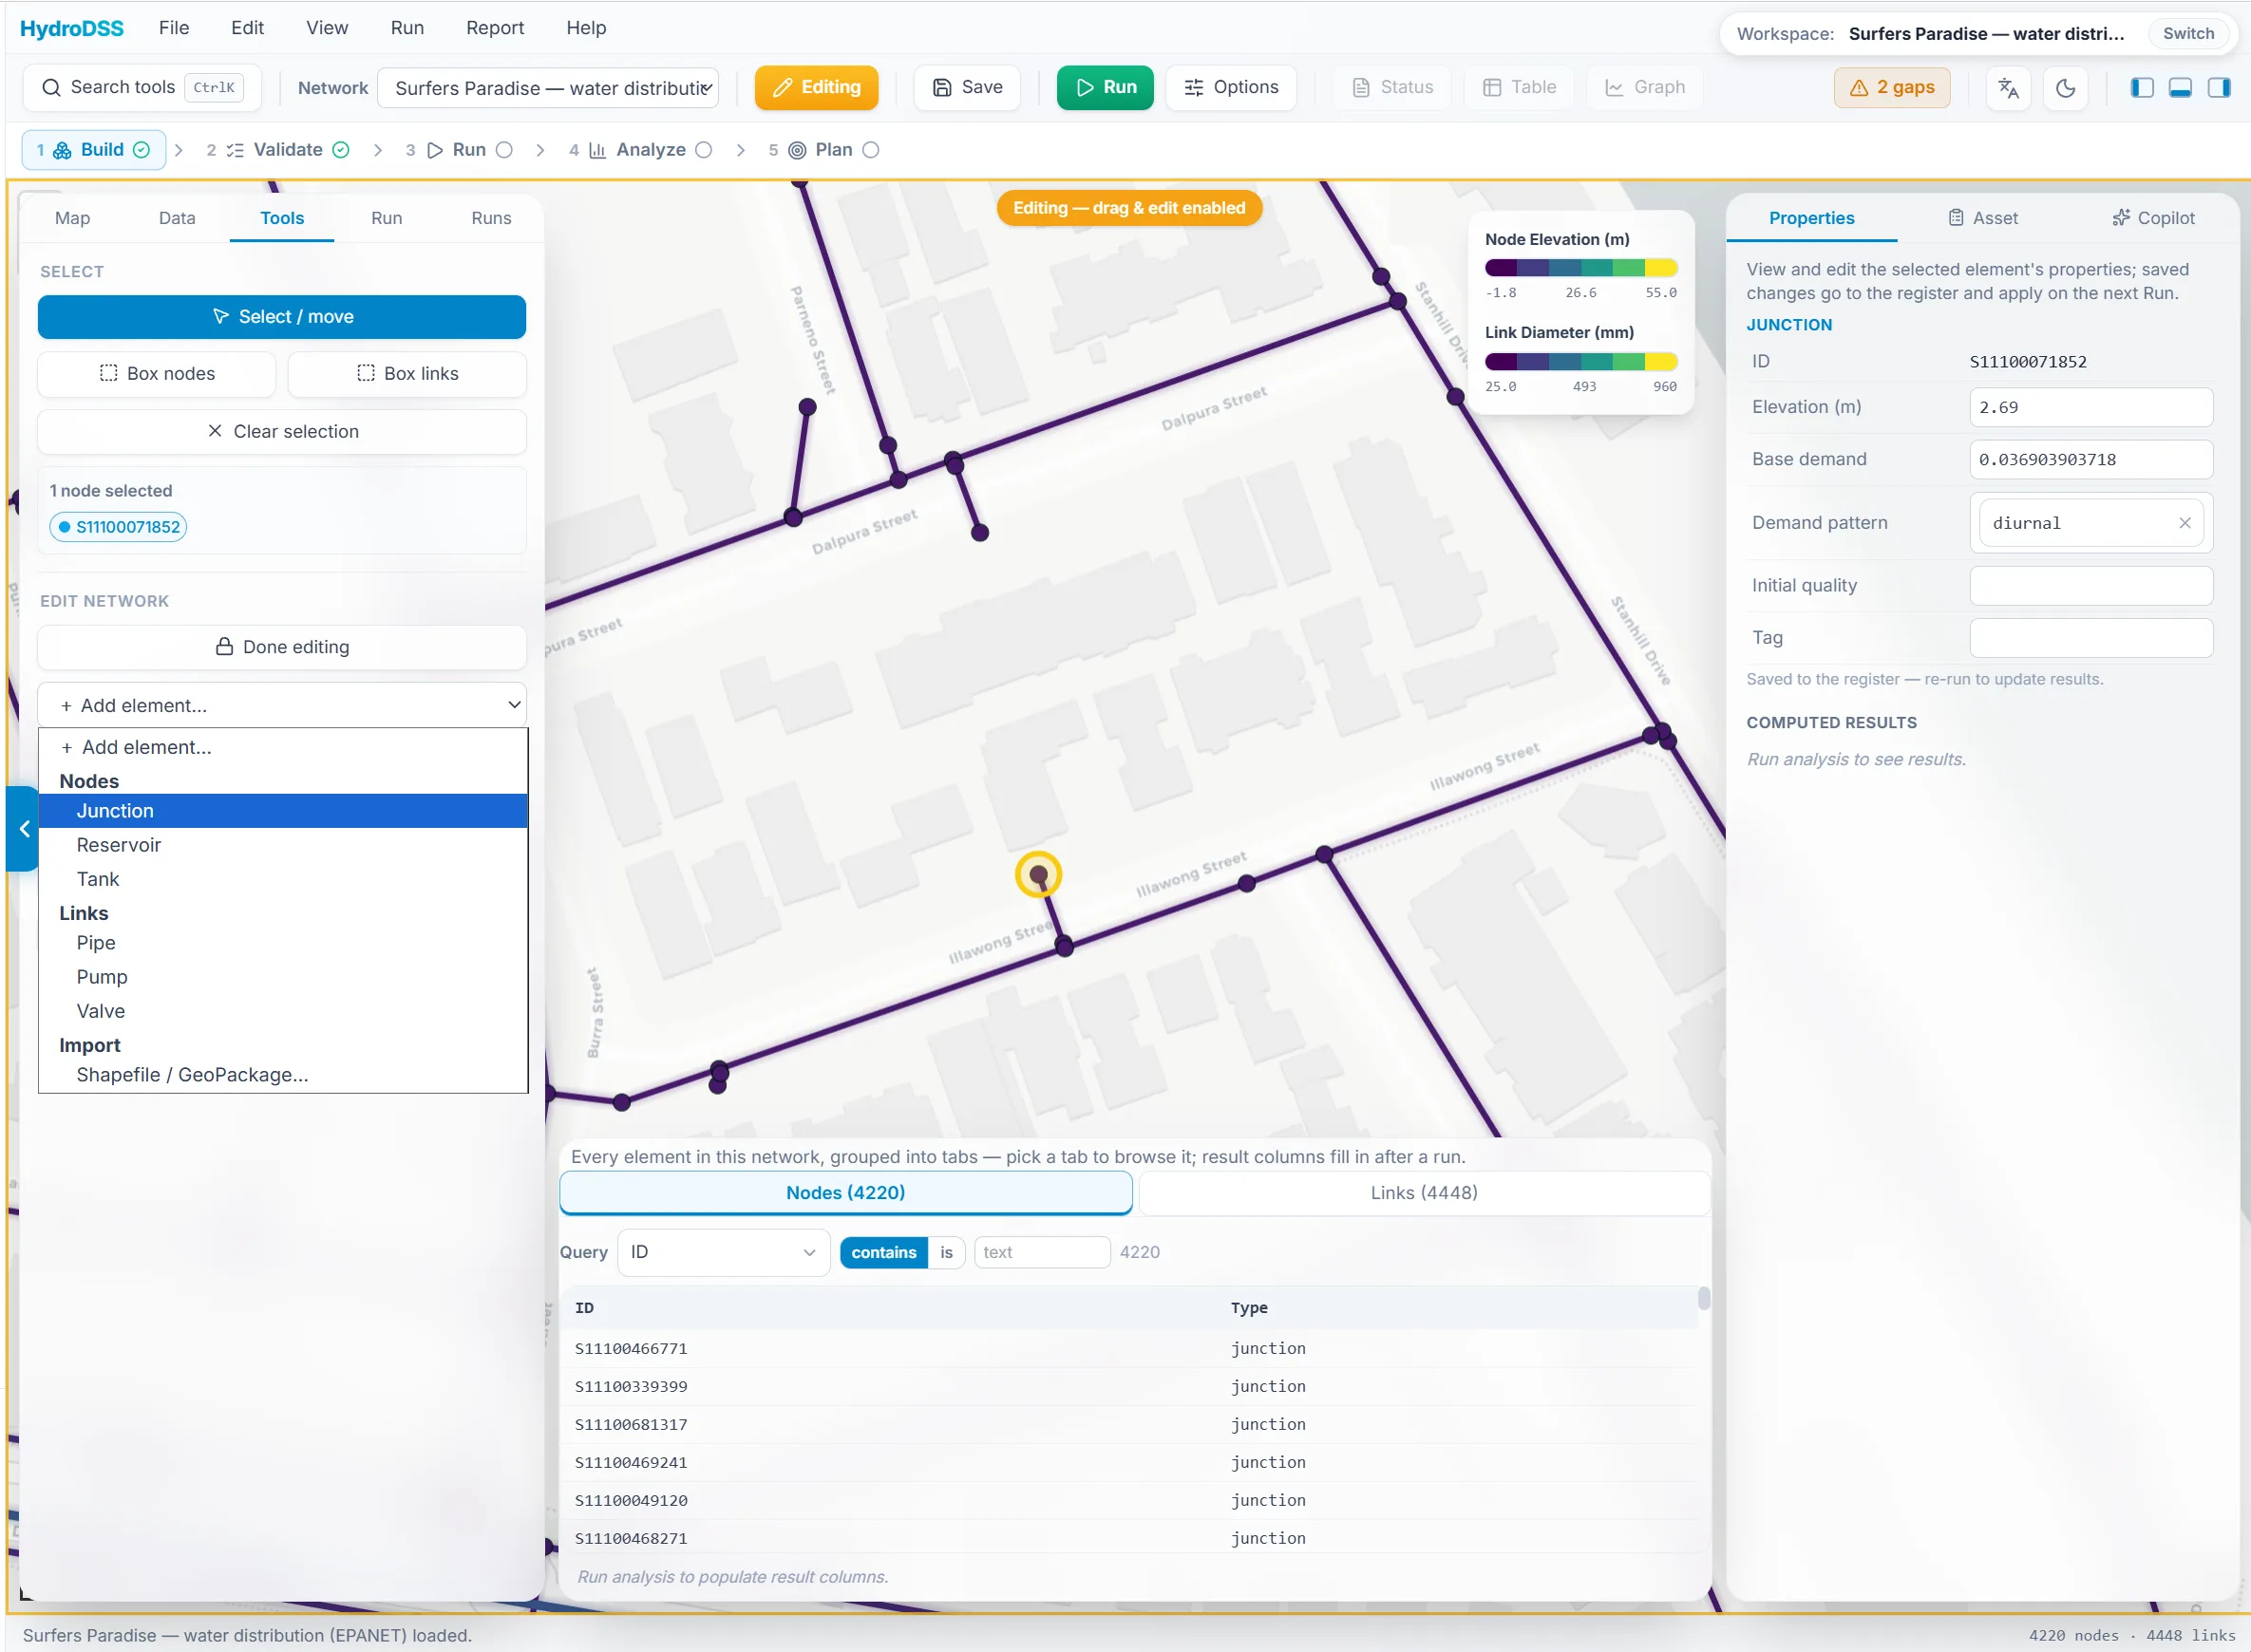Choose Pipe from Add element list

tap(282, 944)
